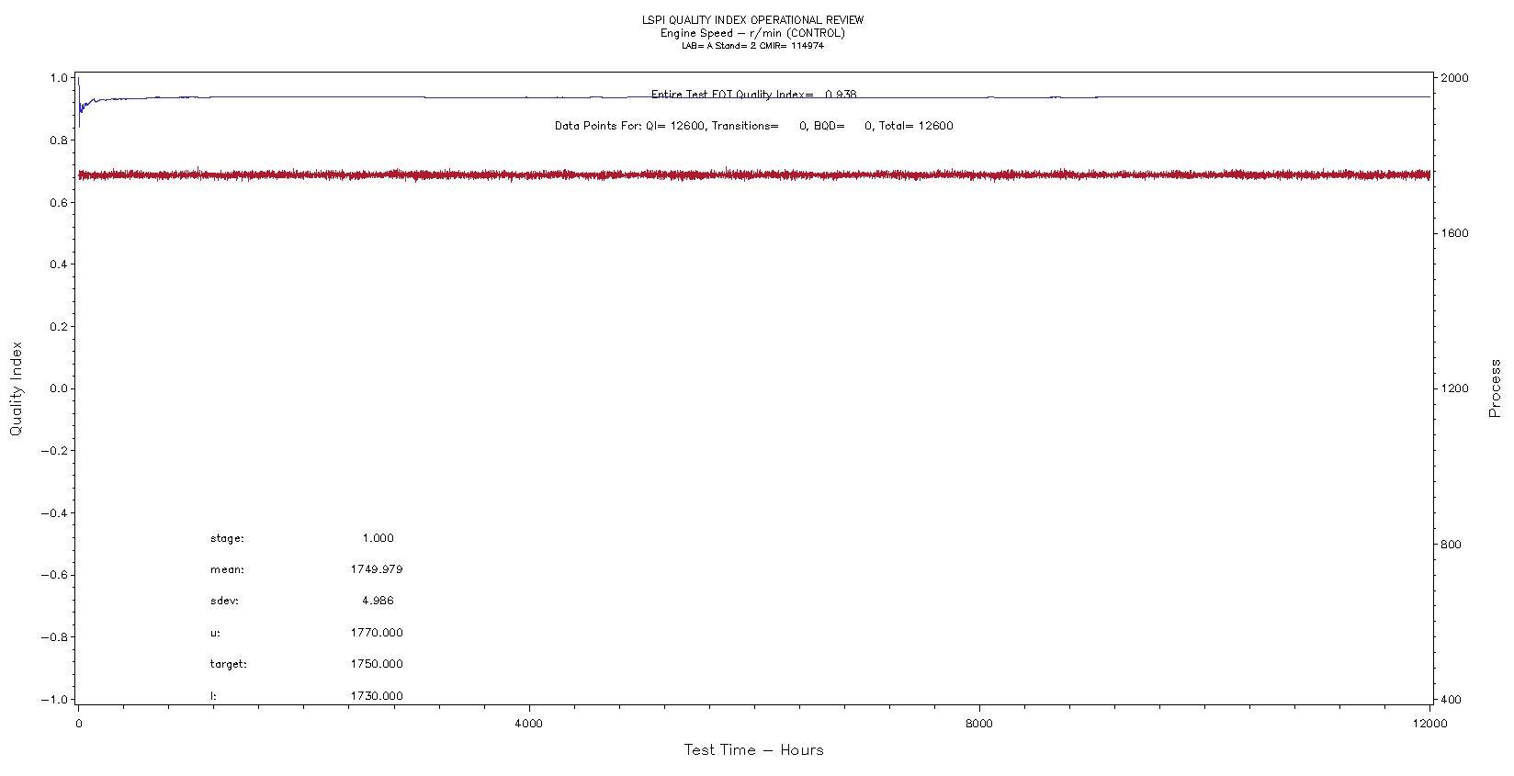Click the 'target:' label

(x=228, y=664)
